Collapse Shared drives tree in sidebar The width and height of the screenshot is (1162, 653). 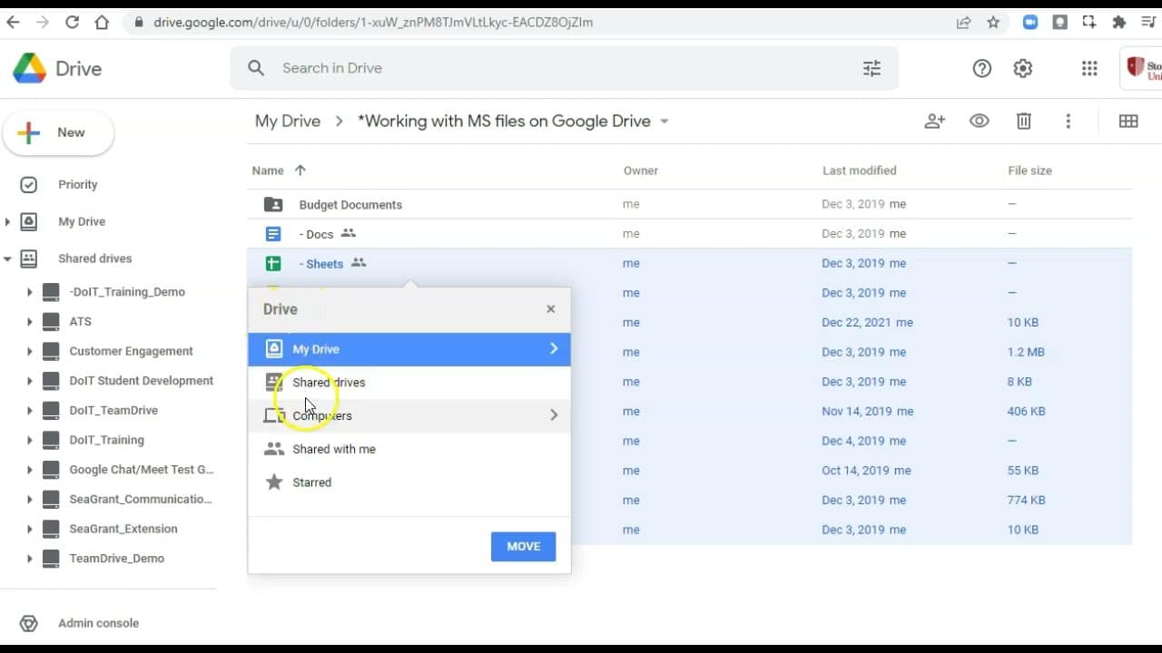coord(7,258)
